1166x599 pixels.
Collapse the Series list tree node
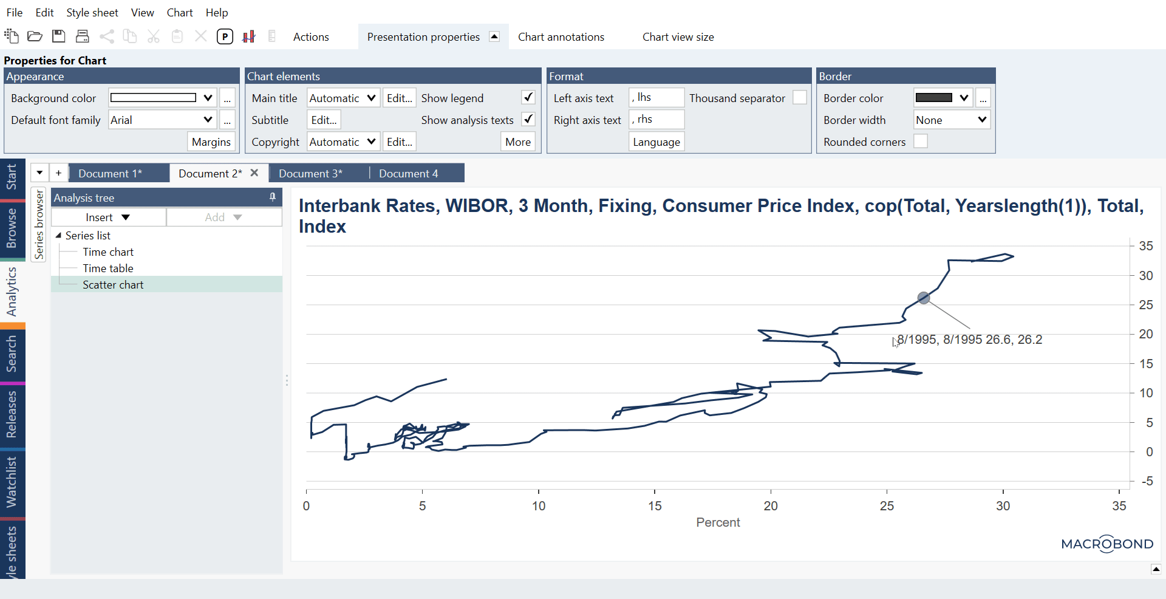point(58,235)
